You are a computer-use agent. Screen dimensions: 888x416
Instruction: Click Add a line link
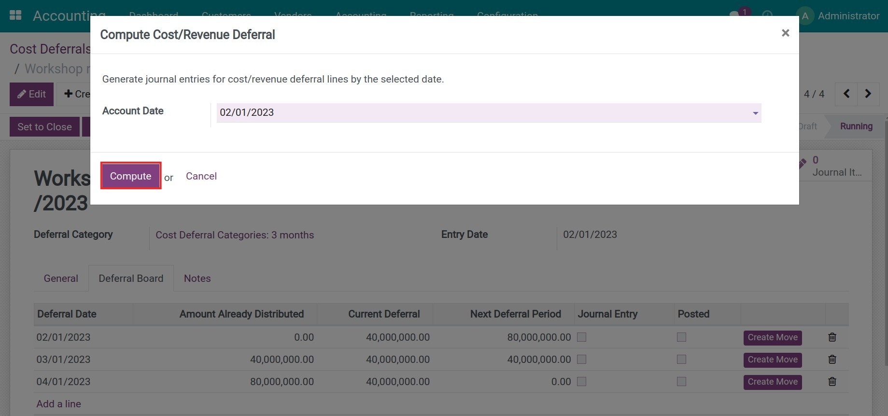click(58, 404)
